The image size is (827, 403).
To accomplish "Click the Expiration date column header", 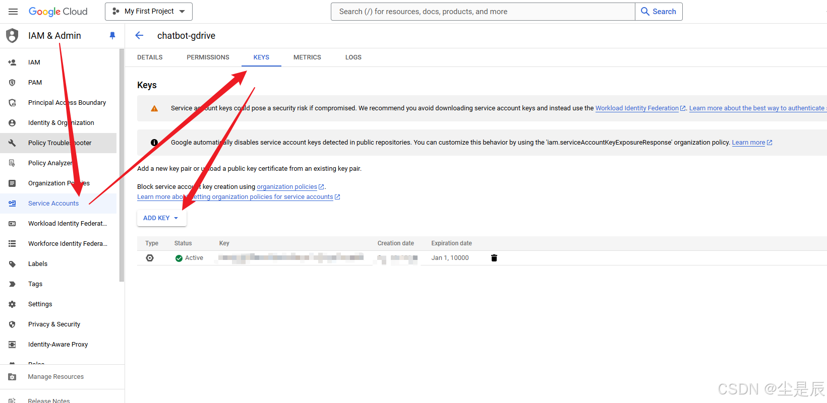I will [x=451, y=243].
